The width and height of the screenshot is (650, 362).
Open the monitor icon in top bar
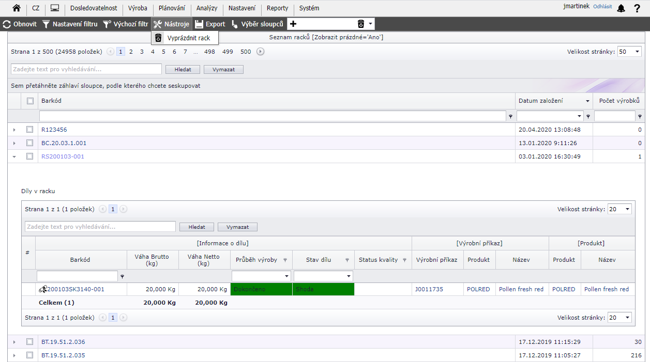click(x=54, y=8)
